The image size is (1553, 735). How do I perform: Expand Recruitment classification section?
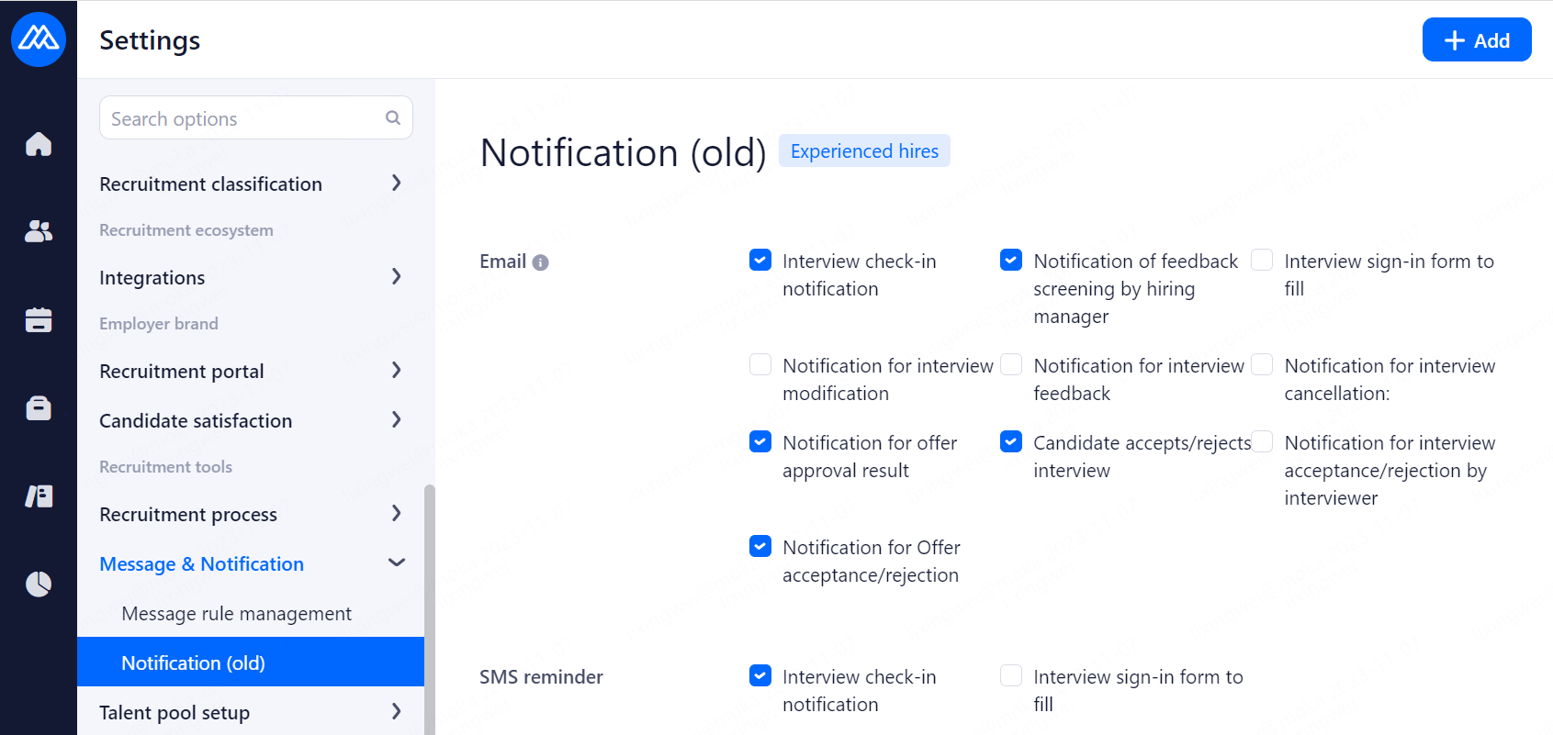[396, 184]
